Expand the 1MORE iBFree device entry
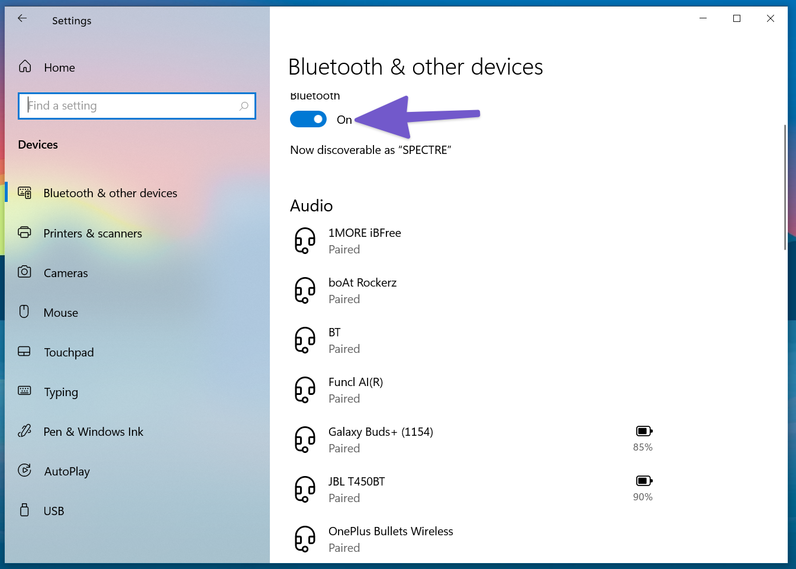The height and width of the screenshot is (569, 796). pos(365,240)
